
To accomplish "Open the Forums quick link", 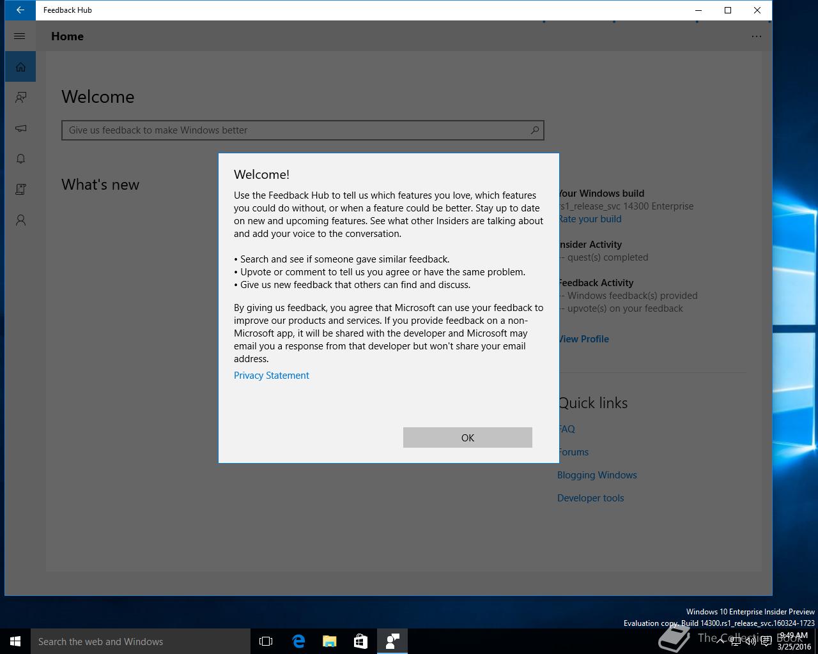I will (573, 452).
